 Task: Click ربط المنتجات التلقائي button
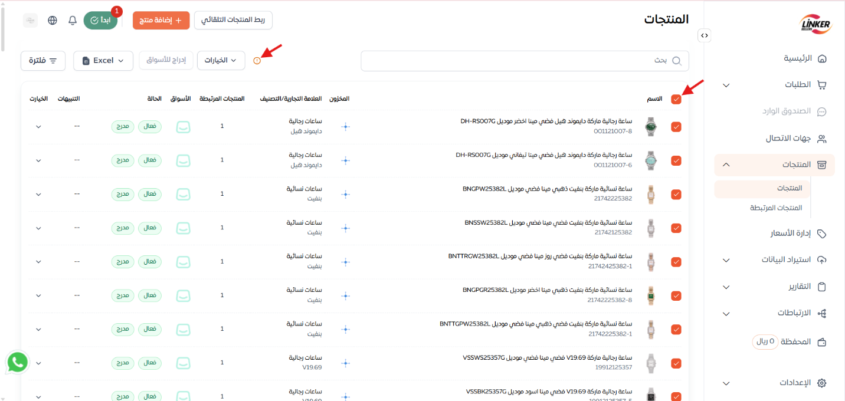[233, 20]
